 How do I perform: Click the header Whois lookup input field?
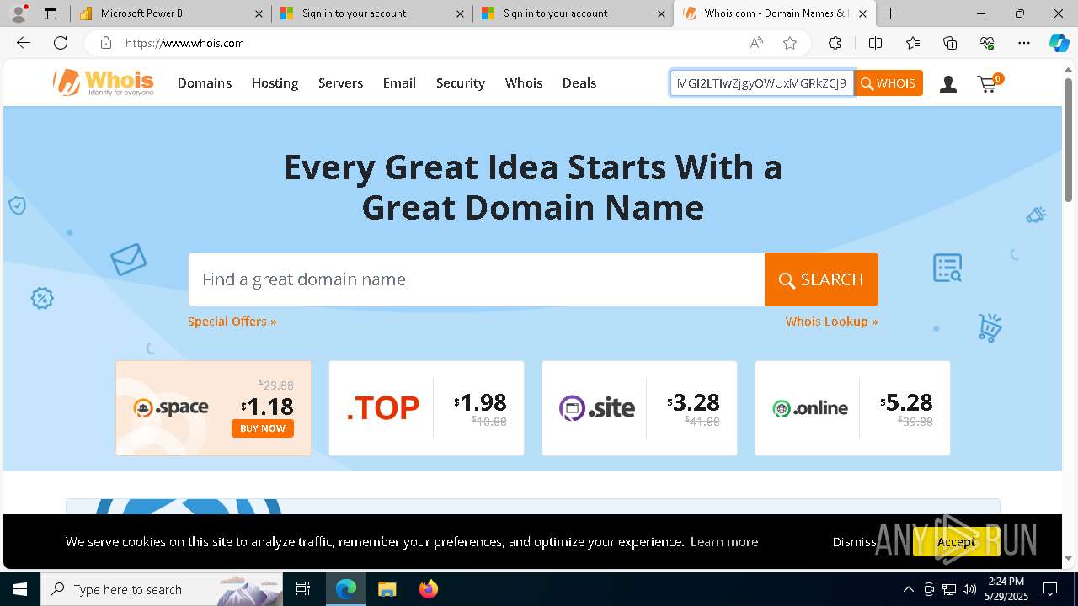(x=762, y=83)
